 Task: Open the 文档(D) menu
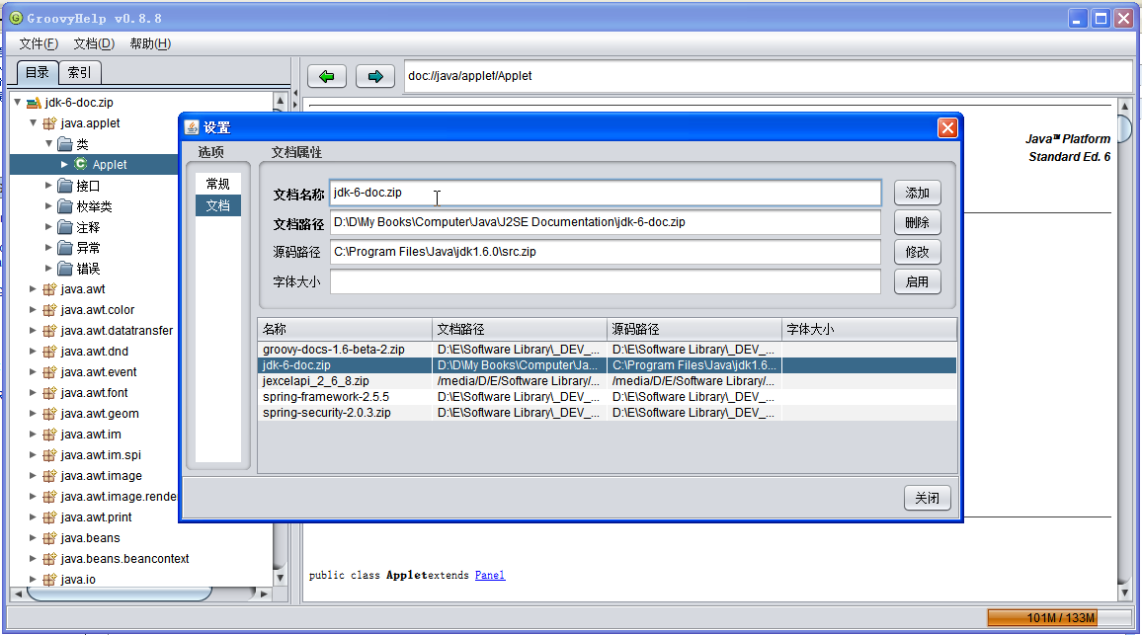[x=94, y=43]
